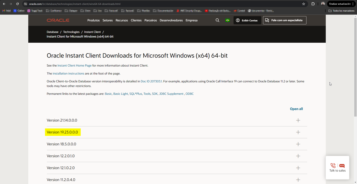The image size is (357, 184).
Task: Open Doc ID 207303.1 link
Action: (151, 81)
